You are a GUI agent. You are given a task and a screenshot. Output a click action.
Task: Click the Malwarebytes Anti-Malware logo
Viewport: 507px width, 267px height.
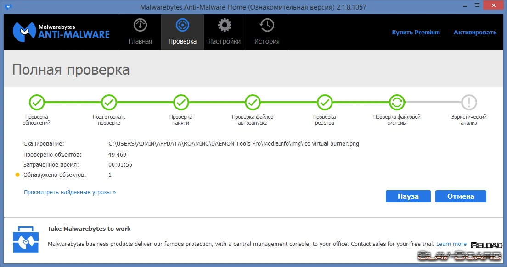coord(61,32)
